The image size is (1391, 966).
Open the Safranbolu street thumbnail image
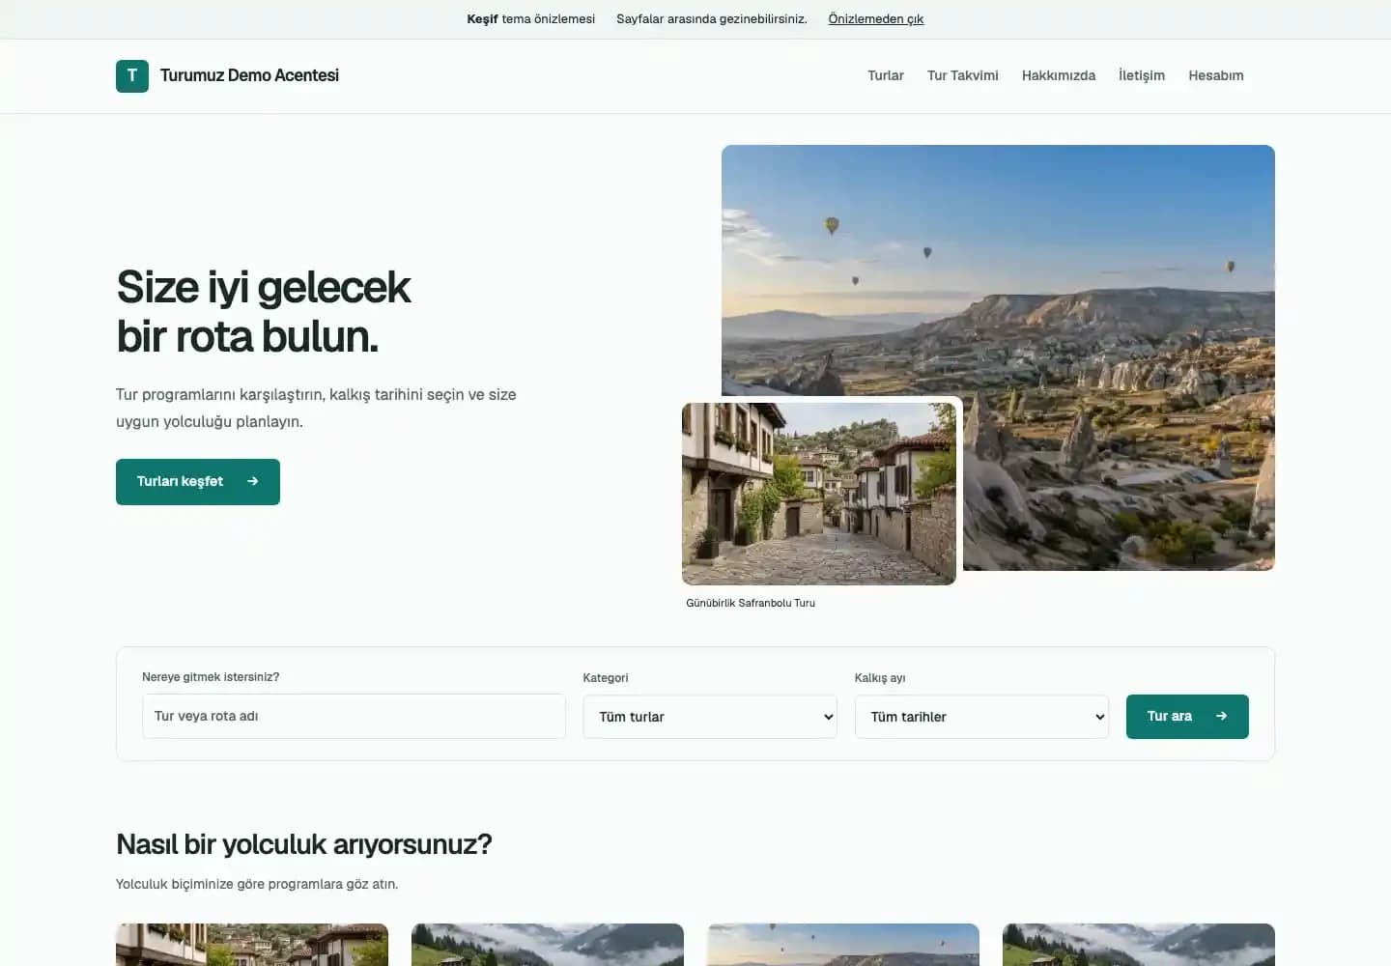(x=819, y=494)
